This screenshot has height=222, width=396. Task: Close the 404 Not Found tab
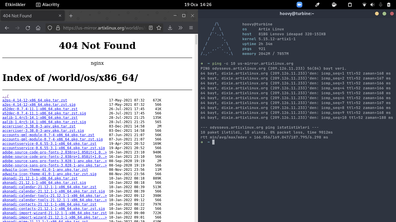[x=60, y=16]
